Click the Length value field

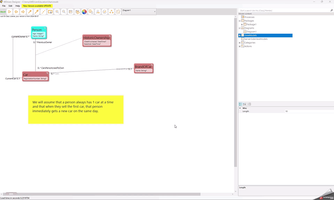click(308, 111)
